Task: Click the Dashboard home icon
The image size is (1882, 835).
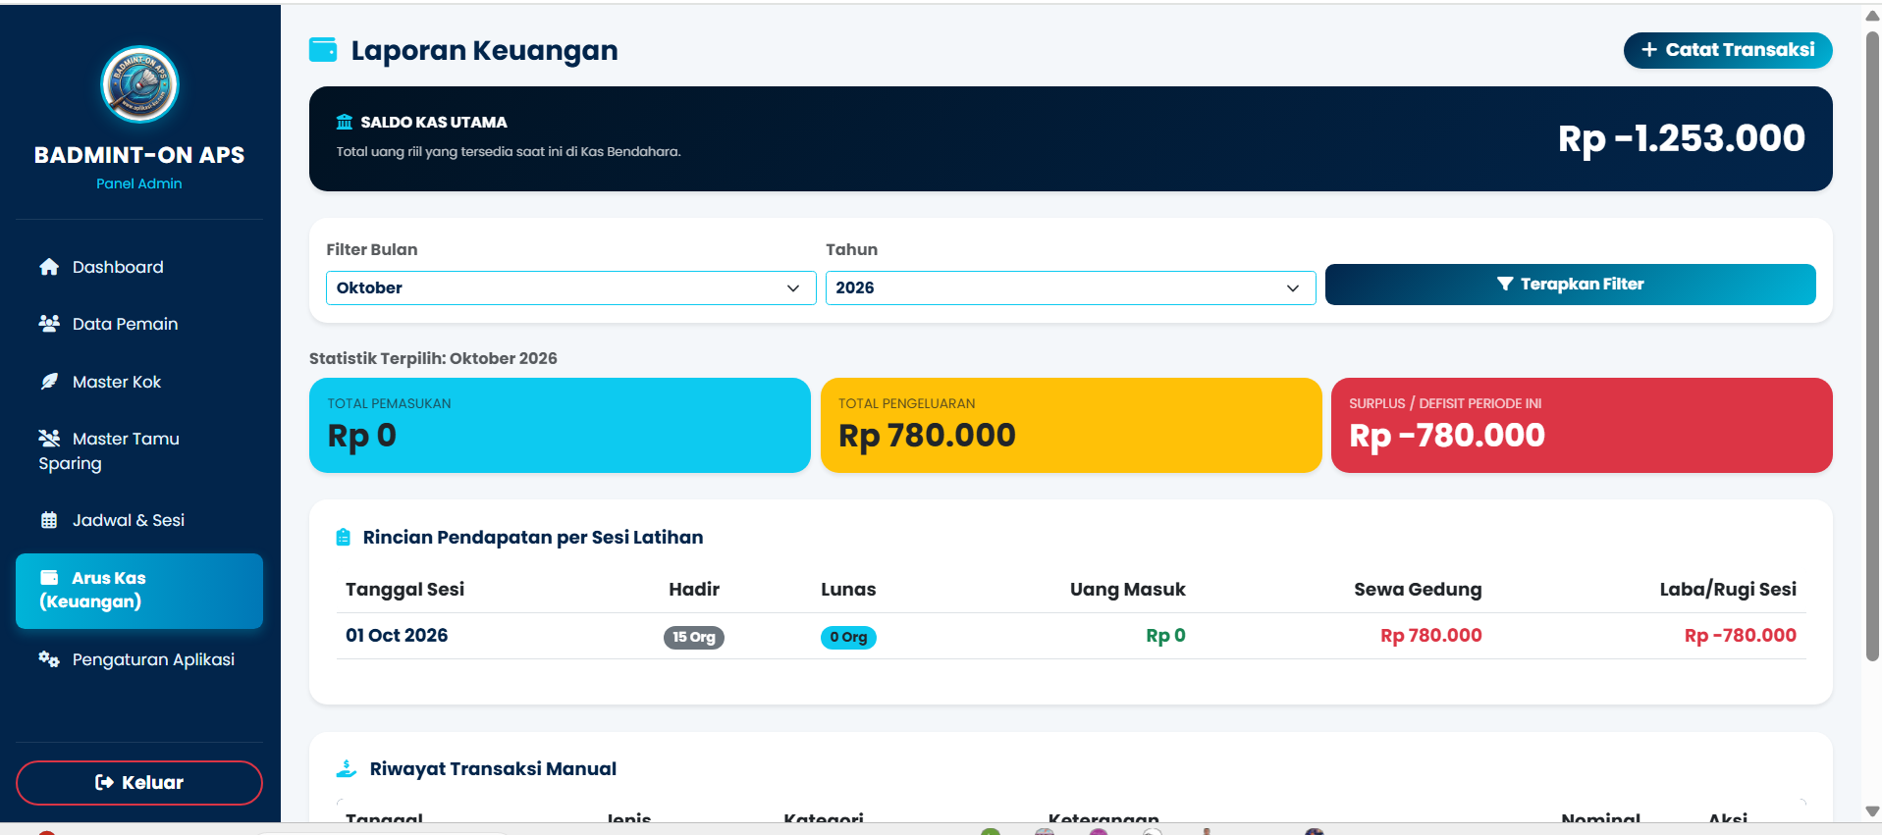Action: pos(49,267)
